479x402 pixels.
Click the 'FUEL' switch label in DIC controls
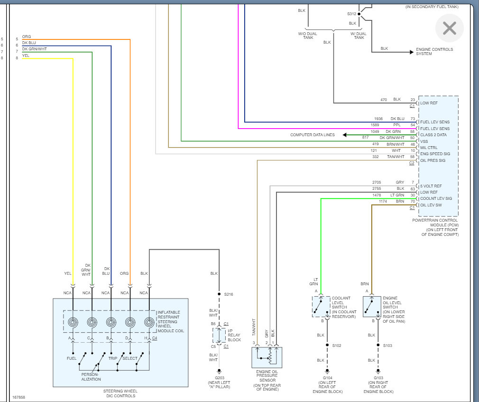point(72,358)
